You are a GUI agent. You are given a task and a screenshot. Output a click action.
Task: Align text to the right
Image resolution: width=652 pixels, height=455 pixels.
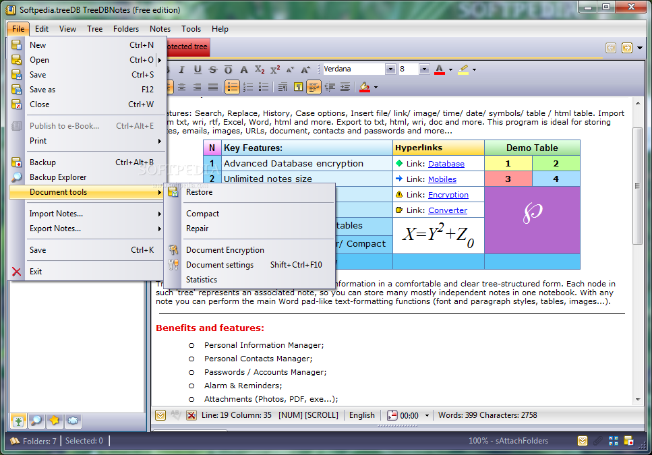click(x=197, y=87)
